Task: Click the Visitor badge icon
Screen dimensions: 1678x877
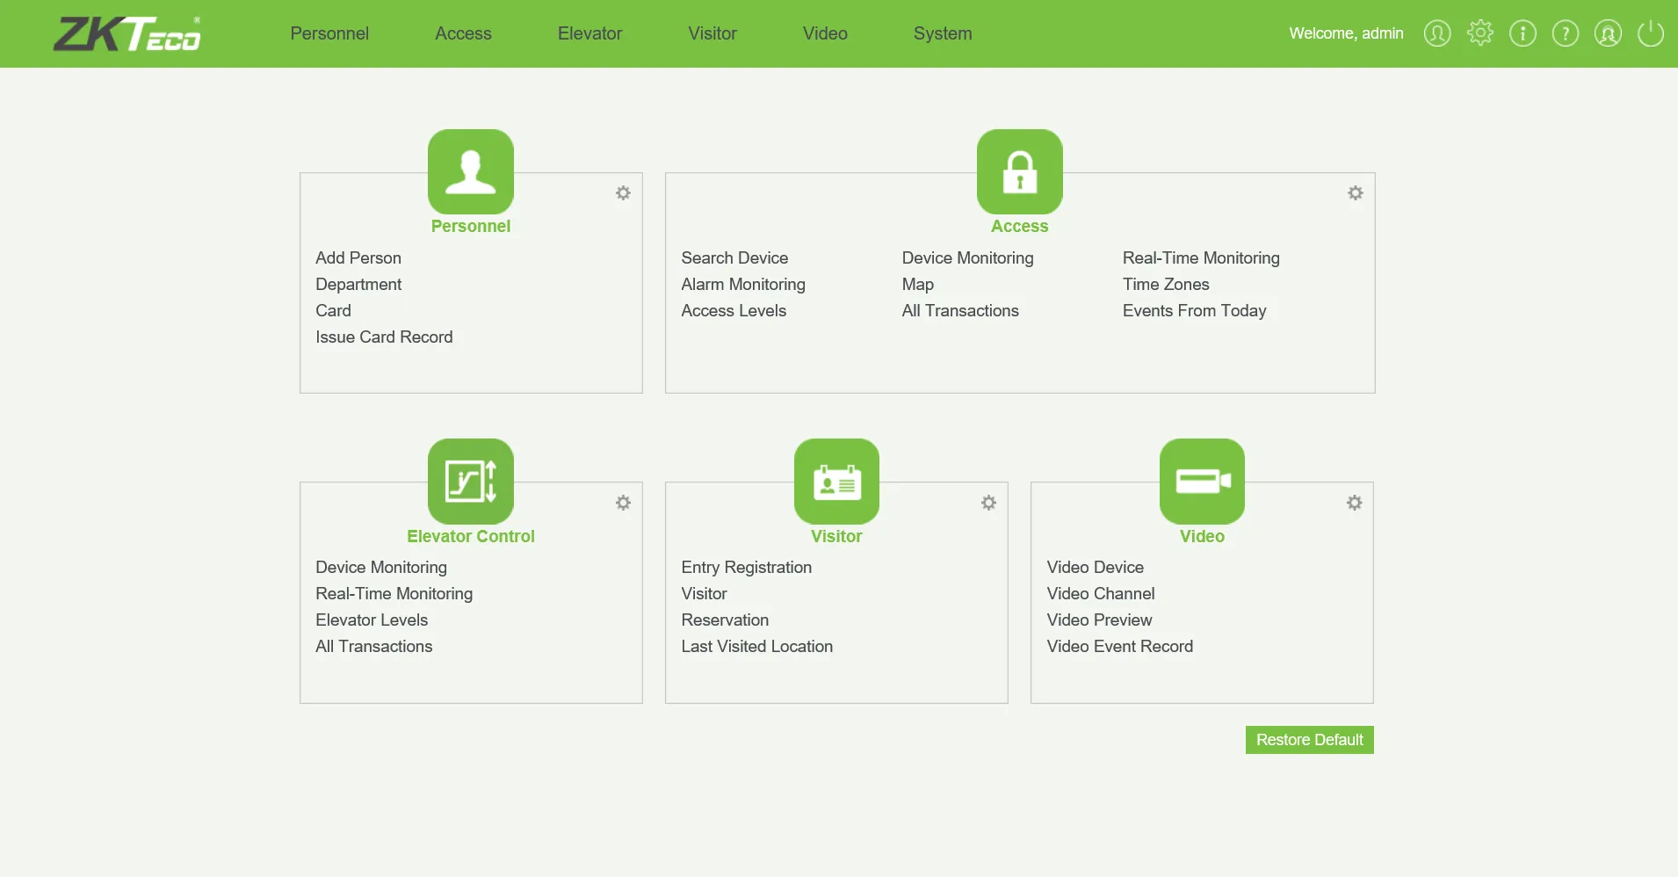Action: point(836,482)
